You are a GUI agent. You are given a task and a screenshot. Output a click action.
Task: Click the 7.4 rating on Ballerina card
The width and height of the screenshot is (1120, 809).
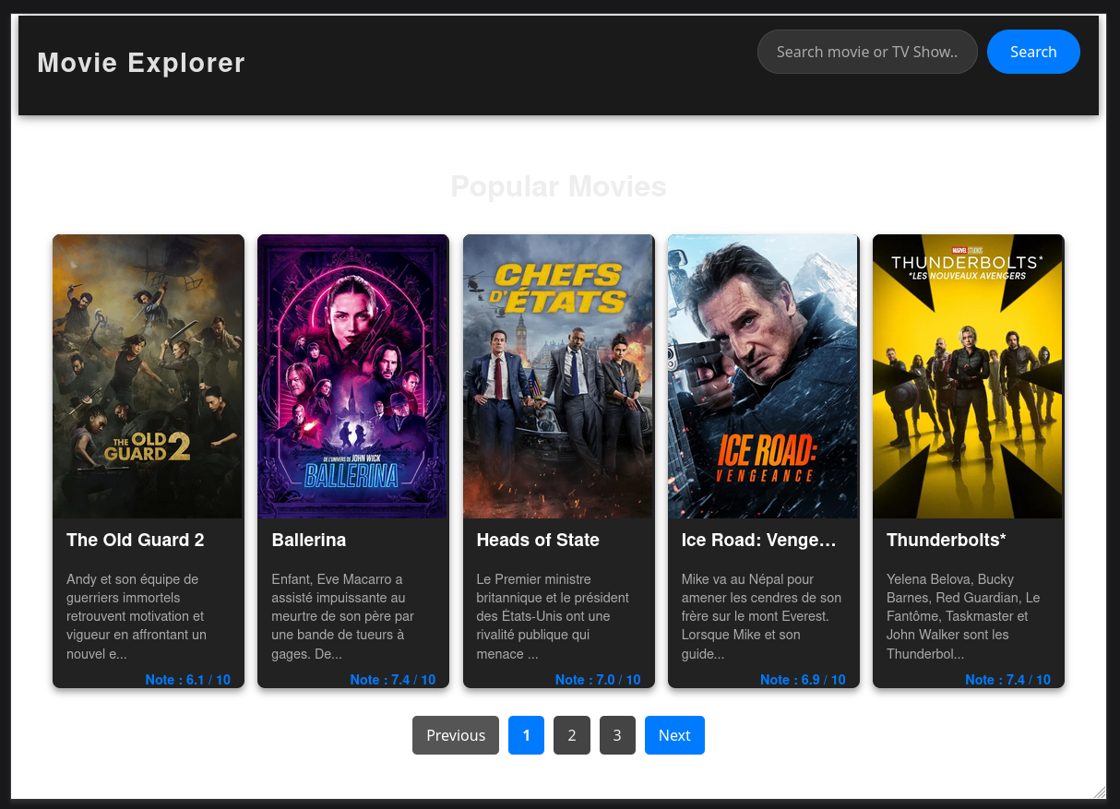tap(393, 679)
